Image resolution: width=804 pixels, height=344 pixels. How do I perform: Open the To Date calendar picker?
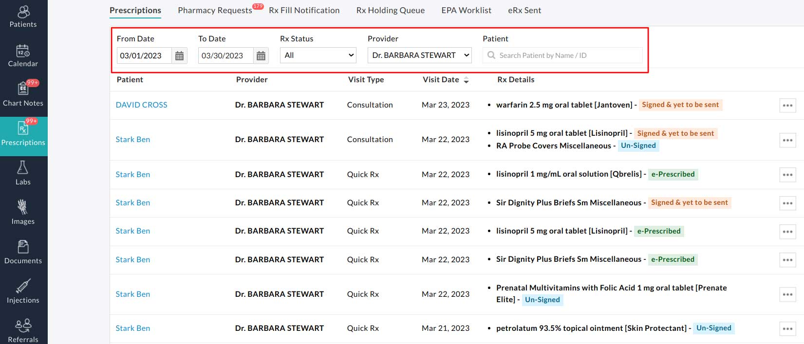coord(261,56)
